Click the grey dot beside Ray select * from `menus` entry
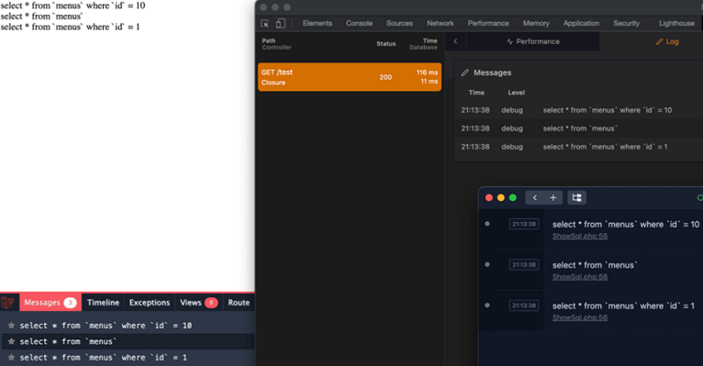 click(487, 264)
